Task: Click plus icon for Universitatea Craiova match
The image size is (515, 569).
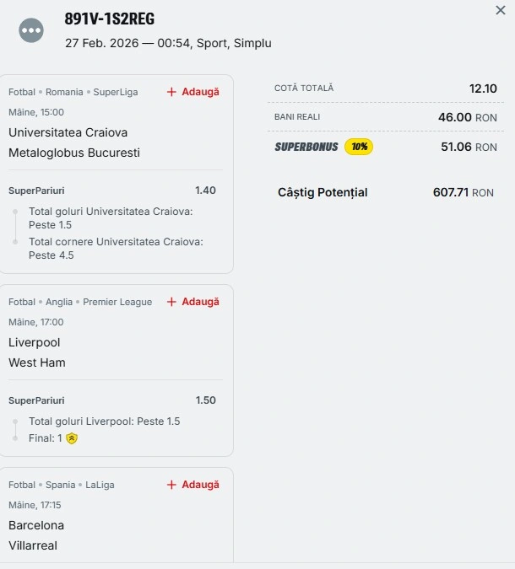Action: point(171,92)
